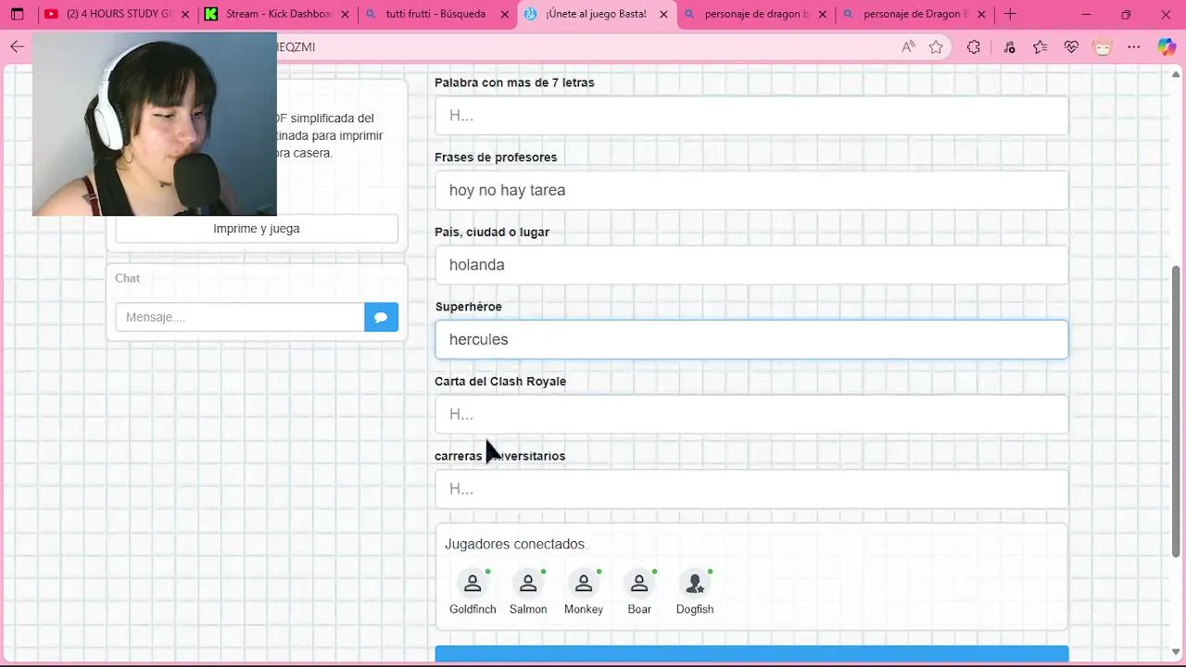Switch to the Stream - Kick Dashboard tab

click(x=276, y=14)
